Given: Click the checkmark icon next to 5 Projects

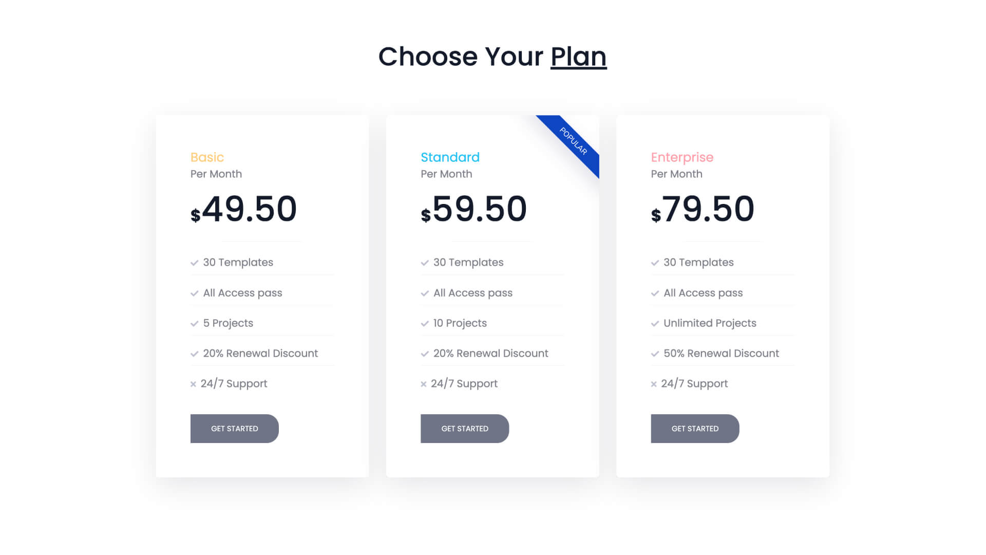Looking at the screenshot, I should click(x=194, y=323).
